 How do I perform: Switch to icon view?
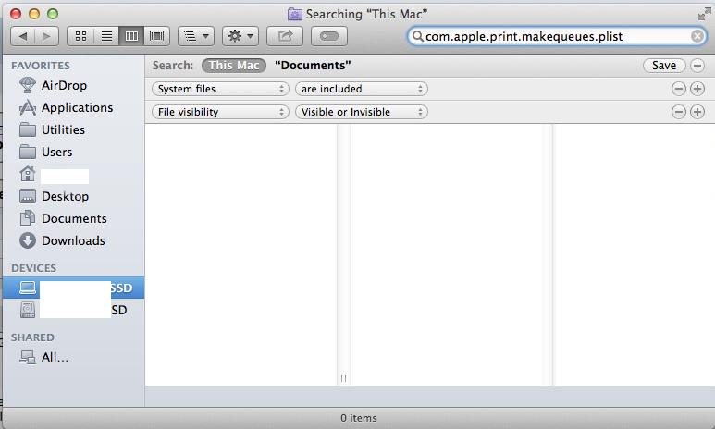coord(80,36)
